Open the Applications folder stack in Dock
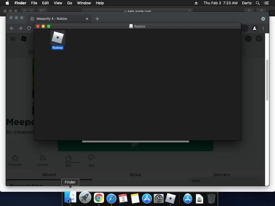The height and width of the screenshot is (206, 275). [188, 198]
